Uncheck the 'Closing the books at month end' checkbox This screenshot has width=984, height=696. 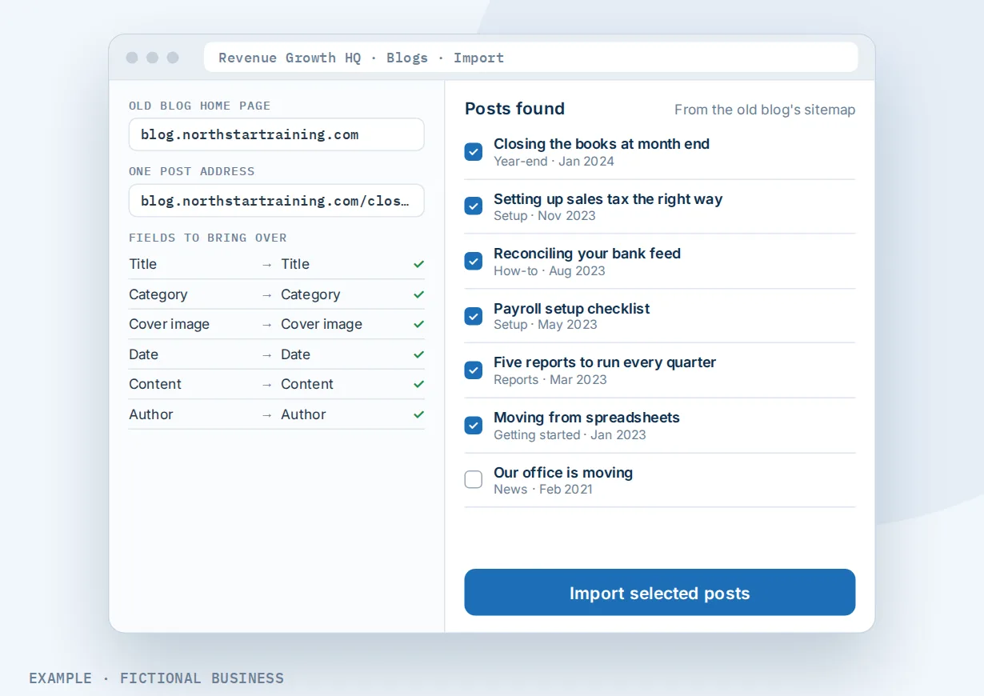pos(474,152)
